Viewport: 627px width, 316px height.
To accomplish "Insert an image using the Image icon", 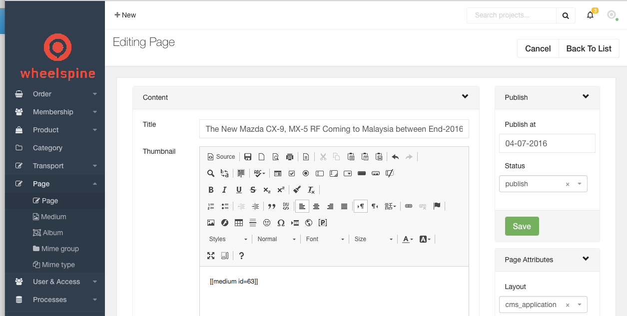I will click(211, 223).
